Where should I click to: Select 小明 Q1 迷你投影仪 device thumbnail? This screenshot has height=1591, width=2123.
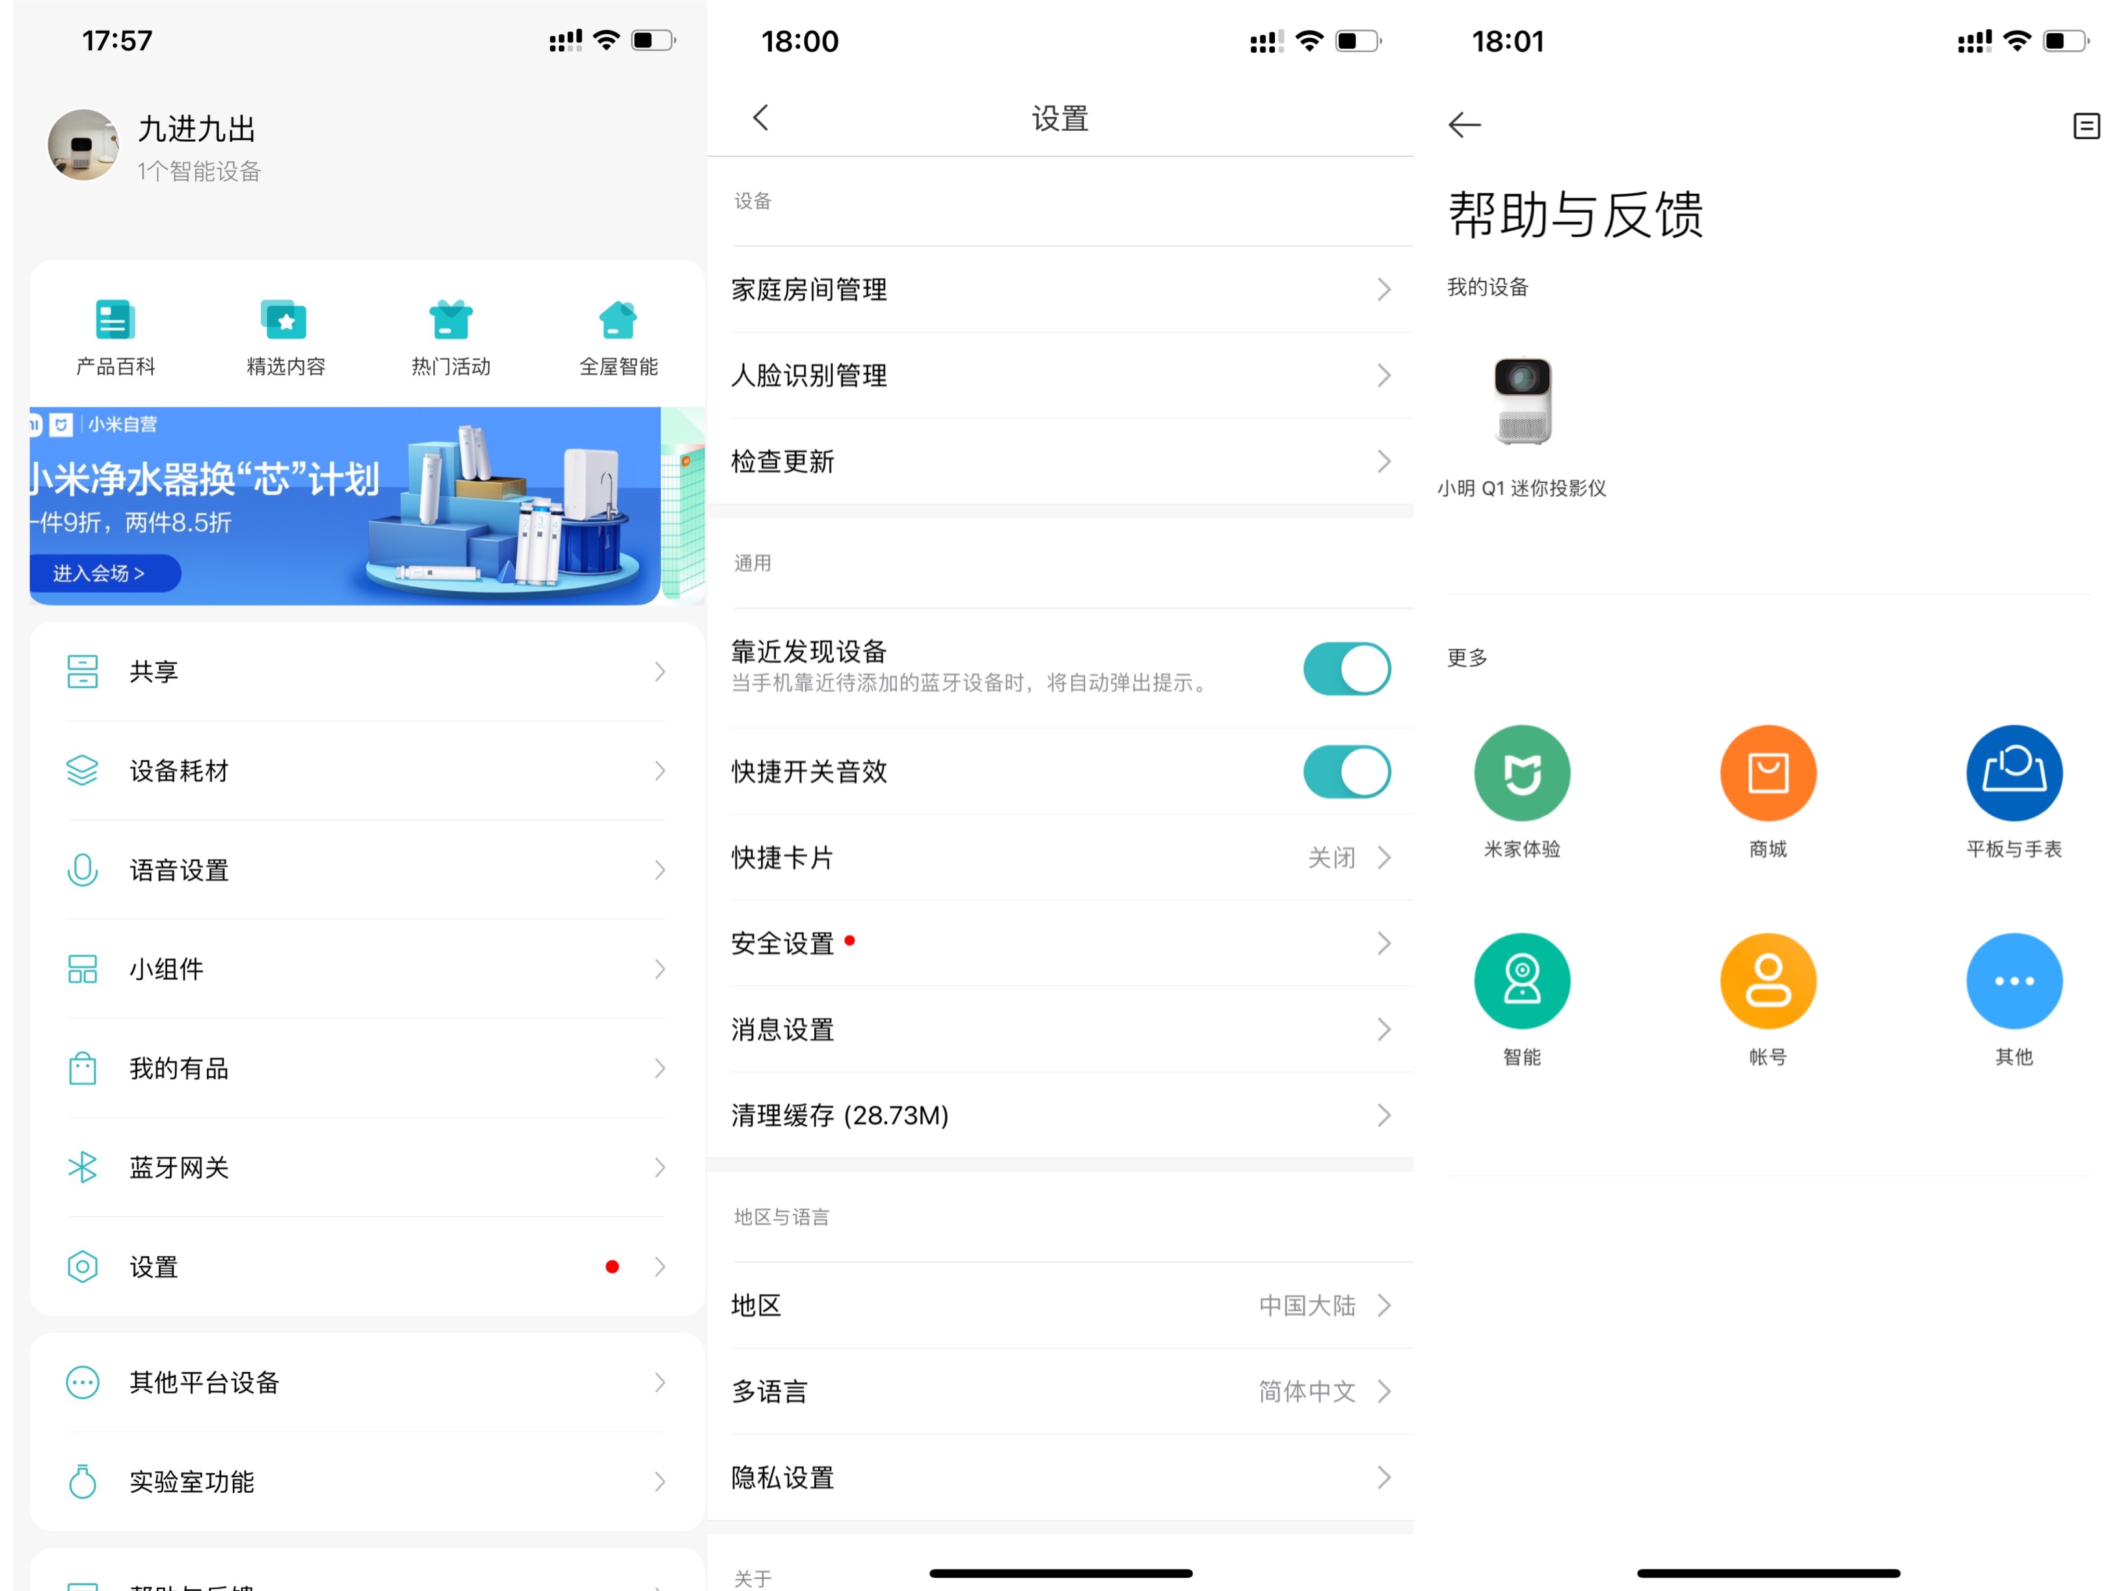[x=1522, y=400]
